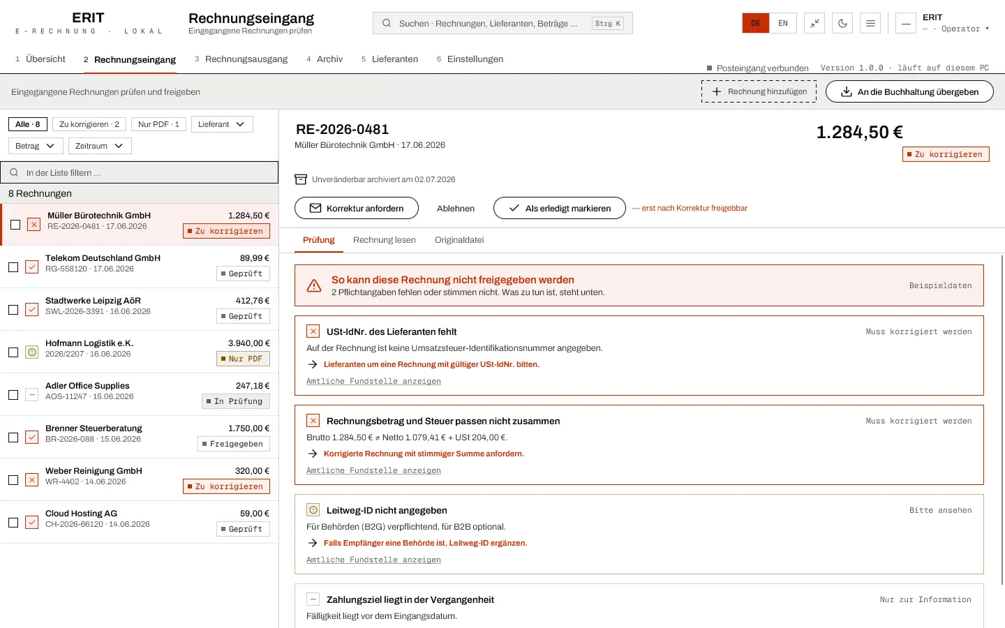This screenshot has width=1005, height=628.
Task: Click the checkmark status icon for Telekom Deutschland
Action: (x=32, y=267)
